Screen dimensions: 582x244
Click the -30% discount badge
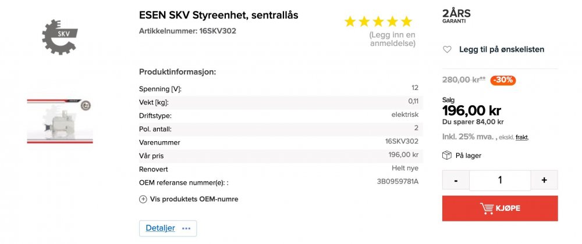coord(503,80)
